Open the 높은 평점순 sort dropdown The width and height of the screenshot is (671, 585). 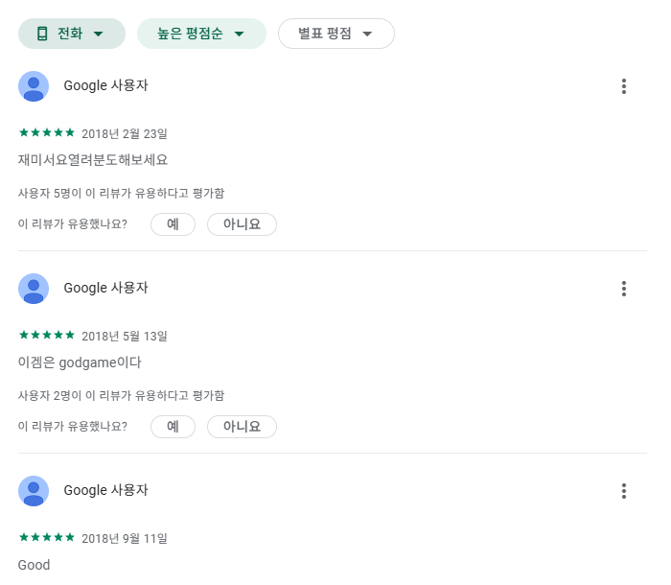[201, 34]
